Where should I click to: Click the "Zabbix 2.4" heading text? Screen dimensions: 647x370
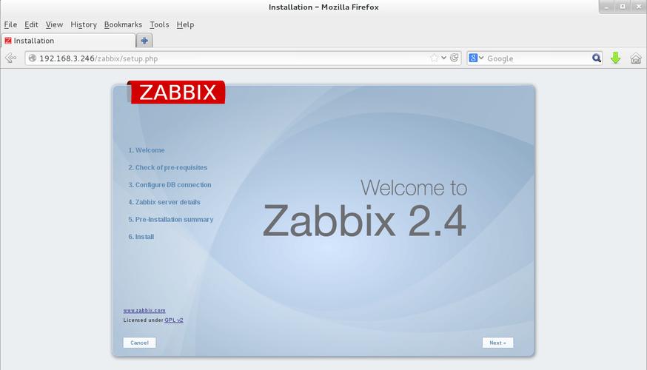click(364, 221)
